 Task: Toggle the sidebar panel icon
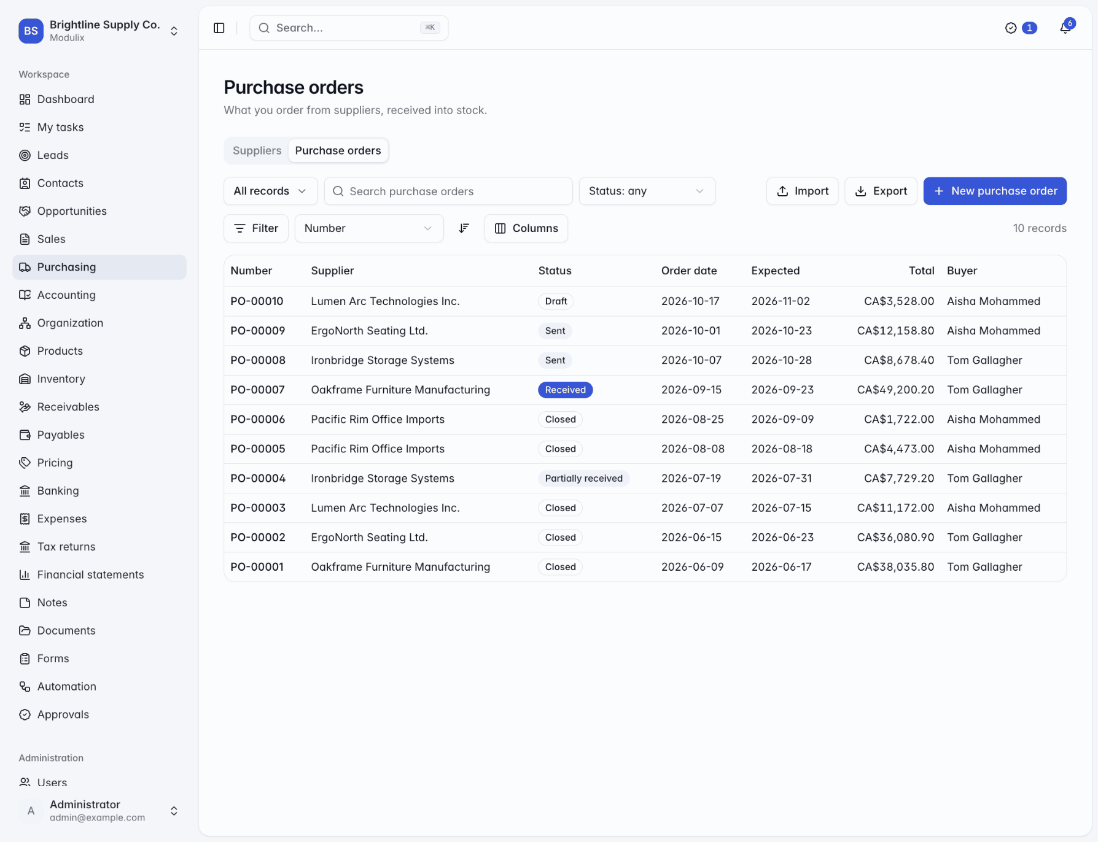219,28
